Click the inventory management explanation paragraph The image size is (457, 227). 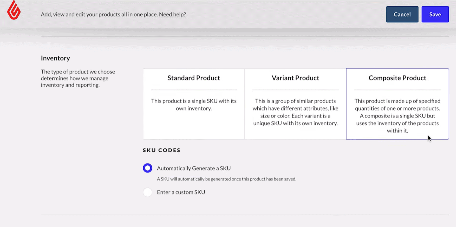click(x=77, y=78)
